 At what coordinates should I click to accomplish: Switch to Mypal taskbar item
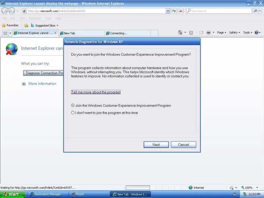(89, 194)
